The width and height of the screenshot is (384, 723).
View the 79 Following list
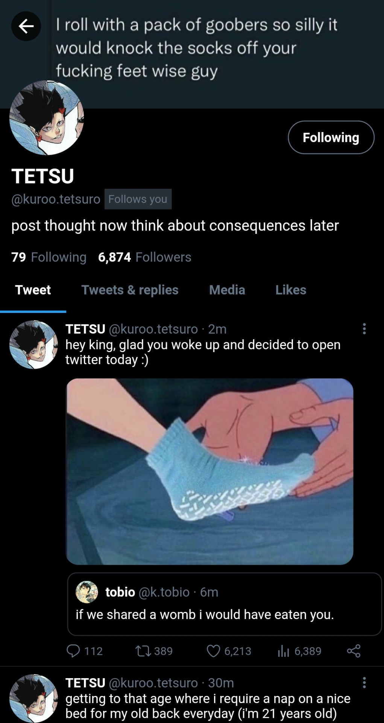[x=49, y=257]
